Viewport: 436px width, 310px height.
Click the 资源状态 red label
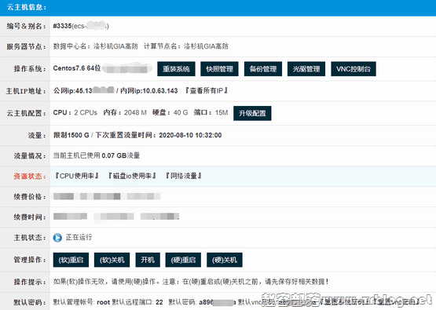[30, 177]
